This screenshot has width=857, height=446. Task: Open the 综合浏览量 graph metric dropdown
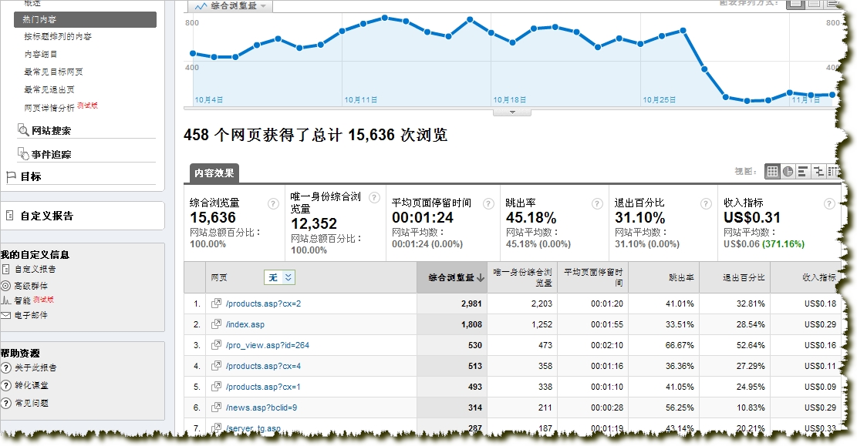click(231, 6)
